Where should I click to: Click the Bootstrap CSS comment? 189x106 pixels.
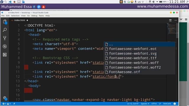(x=55, y=58)
